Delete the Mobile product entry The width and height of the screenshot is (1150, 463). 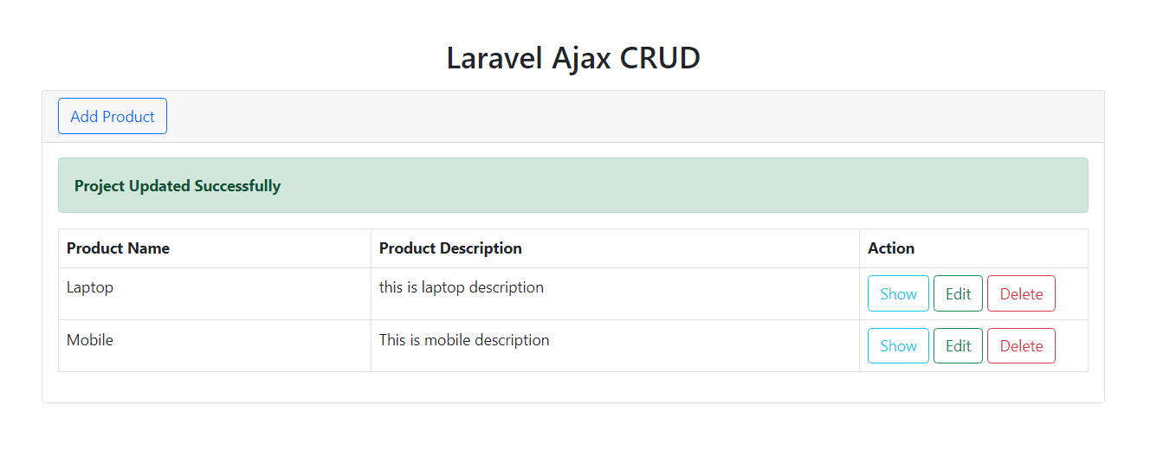(x=1021, y=346)
